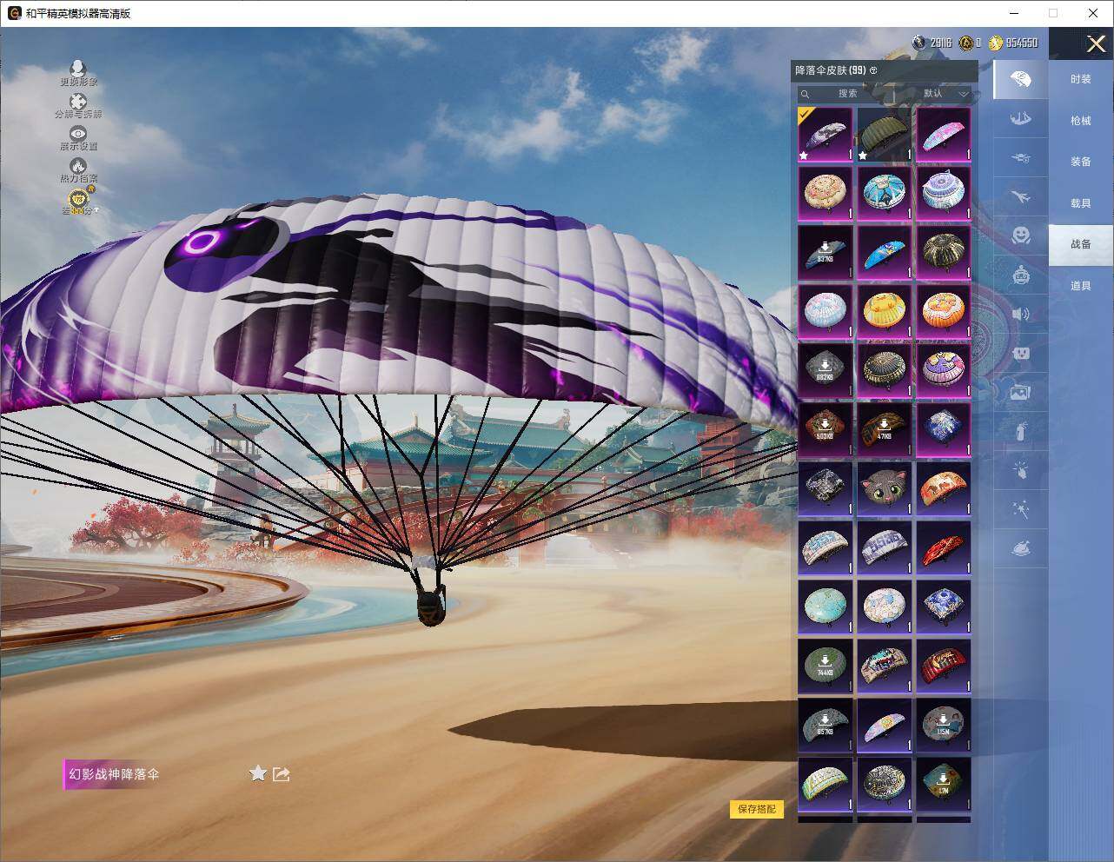Image resolution: width=1114 pixels, height=862 pixels.
Task: Click the 搜索 search field
Action: click(847, 93)
